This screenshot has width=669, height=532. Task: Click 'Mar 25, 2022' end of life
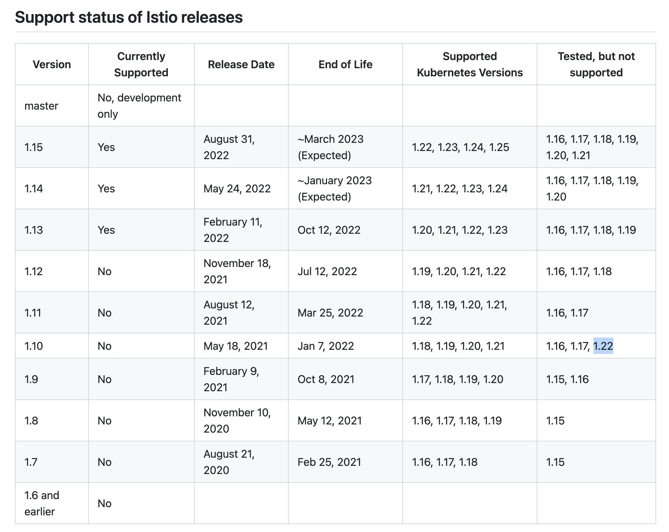pyautogui.click(x=345, y=312)
